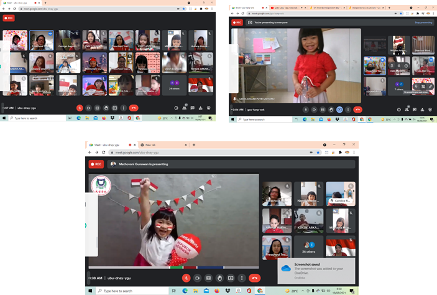Click blue present-screen icon in top-right Meet window

[339, 110]
